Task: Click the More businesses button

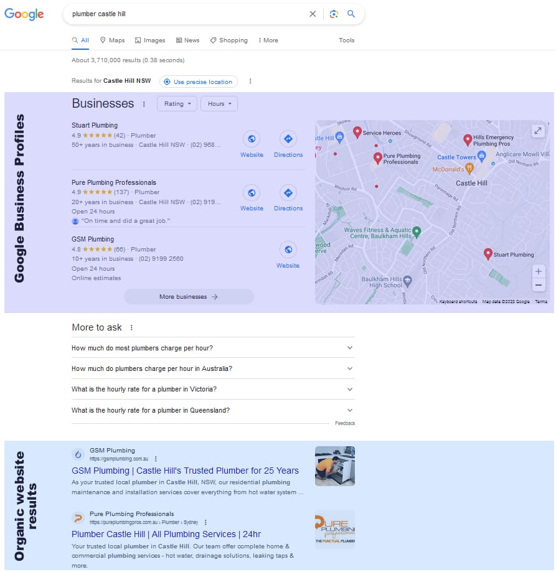Action: [x=189, y=297]
